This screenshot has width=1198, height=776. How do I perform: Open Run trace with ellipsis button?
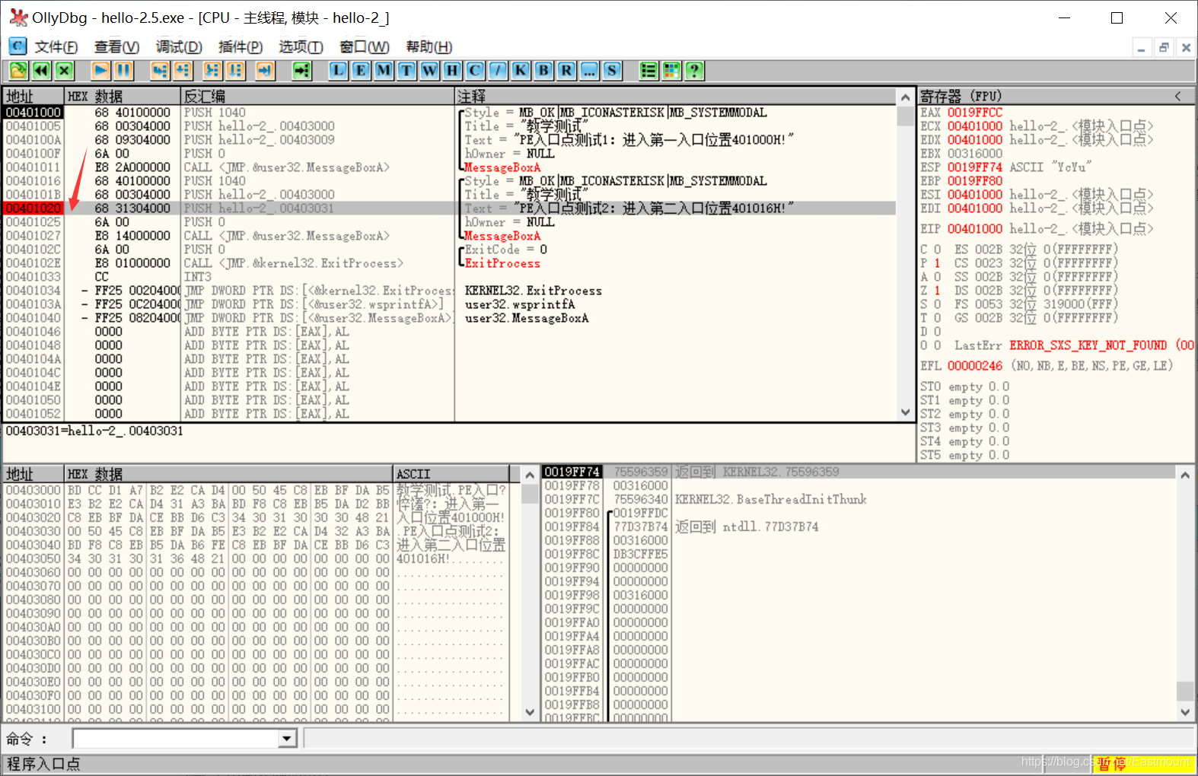(589, 71)
